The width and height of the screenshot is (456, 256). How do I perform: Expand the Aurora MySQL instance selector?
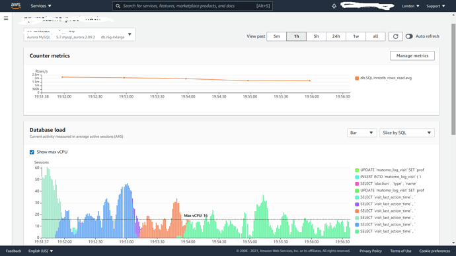point(79,34)
